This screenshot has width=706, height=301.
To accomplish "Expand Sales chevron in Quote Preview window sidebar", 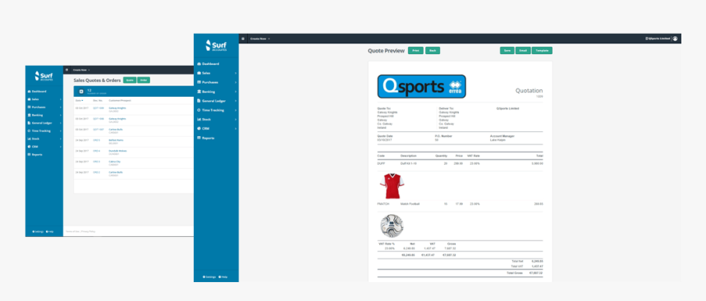I will pos(236,73).
